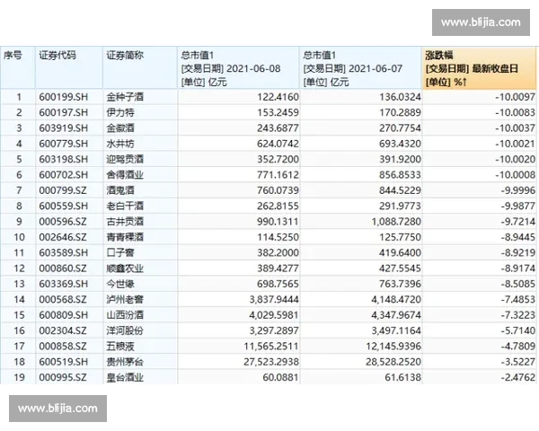539x431 pixels.
Task: Select stock code 000568.SZ
Action: (x=63, y=299)
